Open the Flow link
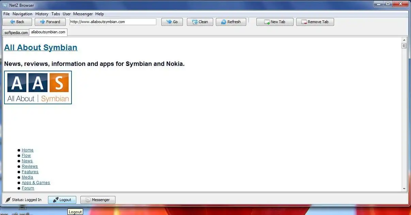The width and height of the screenshot is (411, 215). [26, 156]
